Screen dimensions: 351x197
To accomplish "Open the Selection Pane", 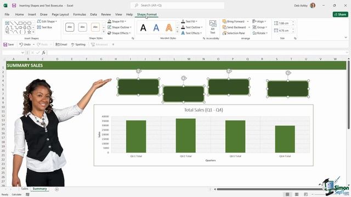I will [x=234, y=33].
